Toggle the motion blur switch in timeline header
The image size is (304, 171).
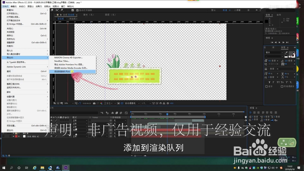tap(121, 113)
